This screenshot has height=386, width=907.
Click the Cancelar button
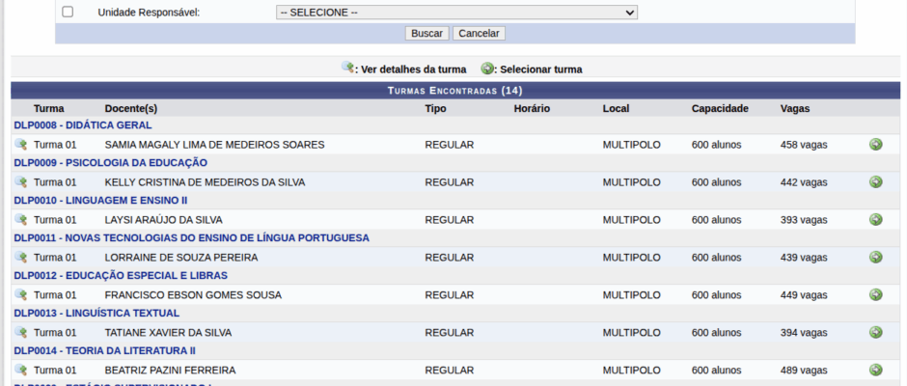click(x=479, y=33)
